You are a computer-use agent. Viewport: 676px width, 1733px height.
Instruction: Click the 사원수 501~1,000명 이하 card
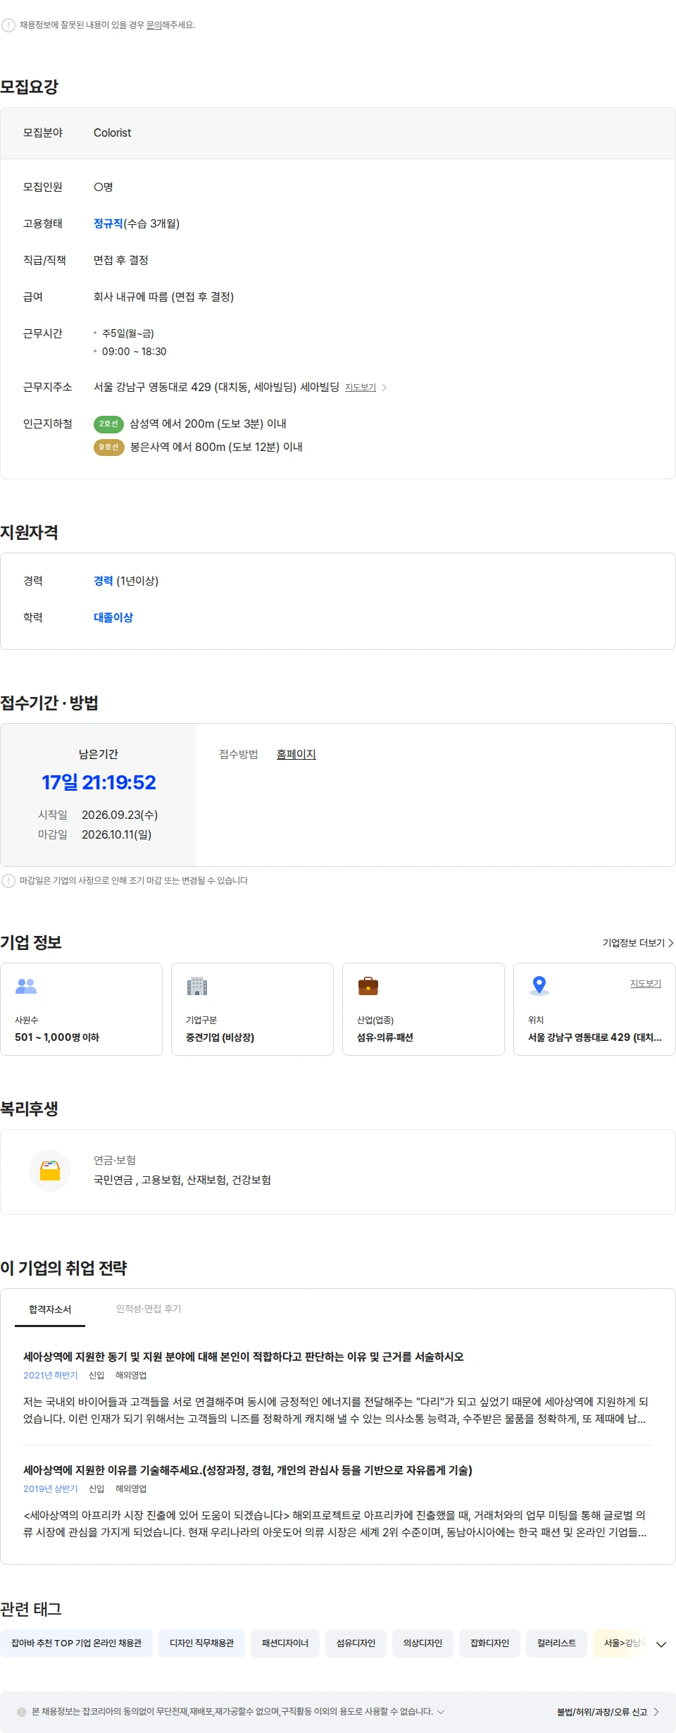tap(82, 1009)
